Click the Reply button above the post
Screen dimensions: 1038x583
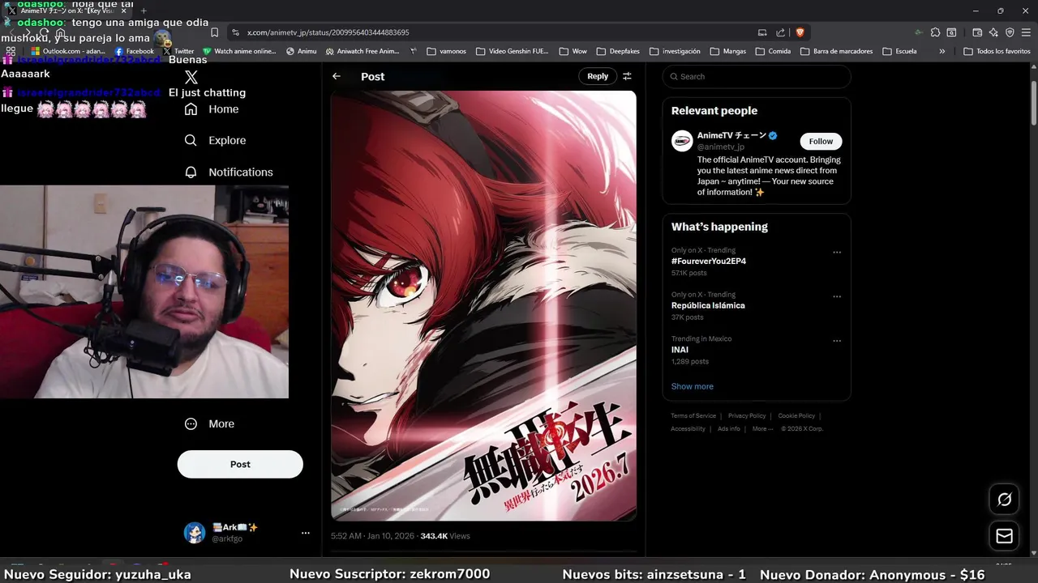598,76
